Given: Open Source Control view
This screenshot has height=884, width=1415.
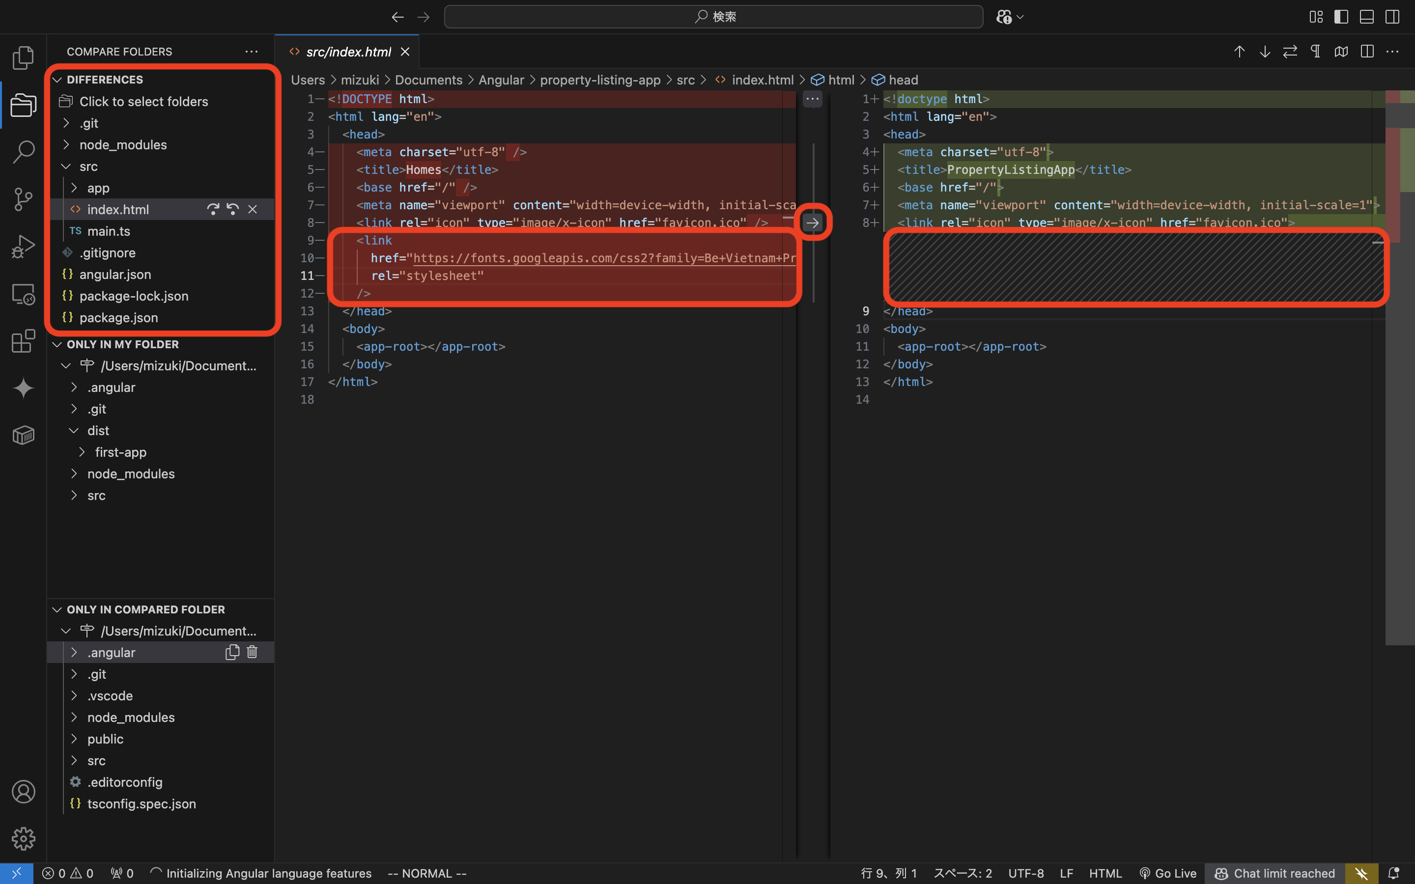Looking at the screenshot, I should 24,199.
